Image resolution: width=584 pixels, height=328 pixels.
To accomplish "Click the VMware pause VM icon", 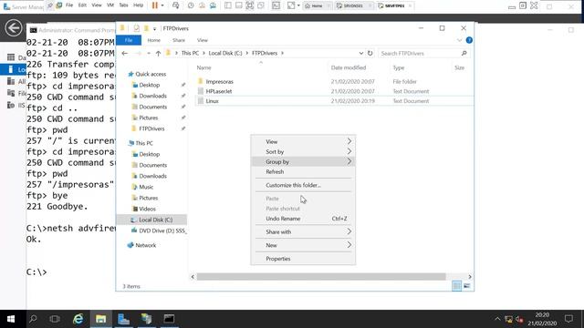I will coord(155,5).
